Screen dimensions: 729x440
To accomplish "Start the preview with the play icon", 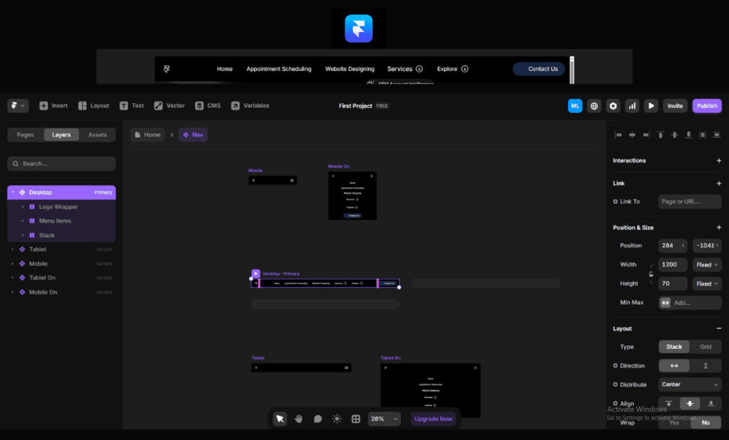I will point(651,105).
